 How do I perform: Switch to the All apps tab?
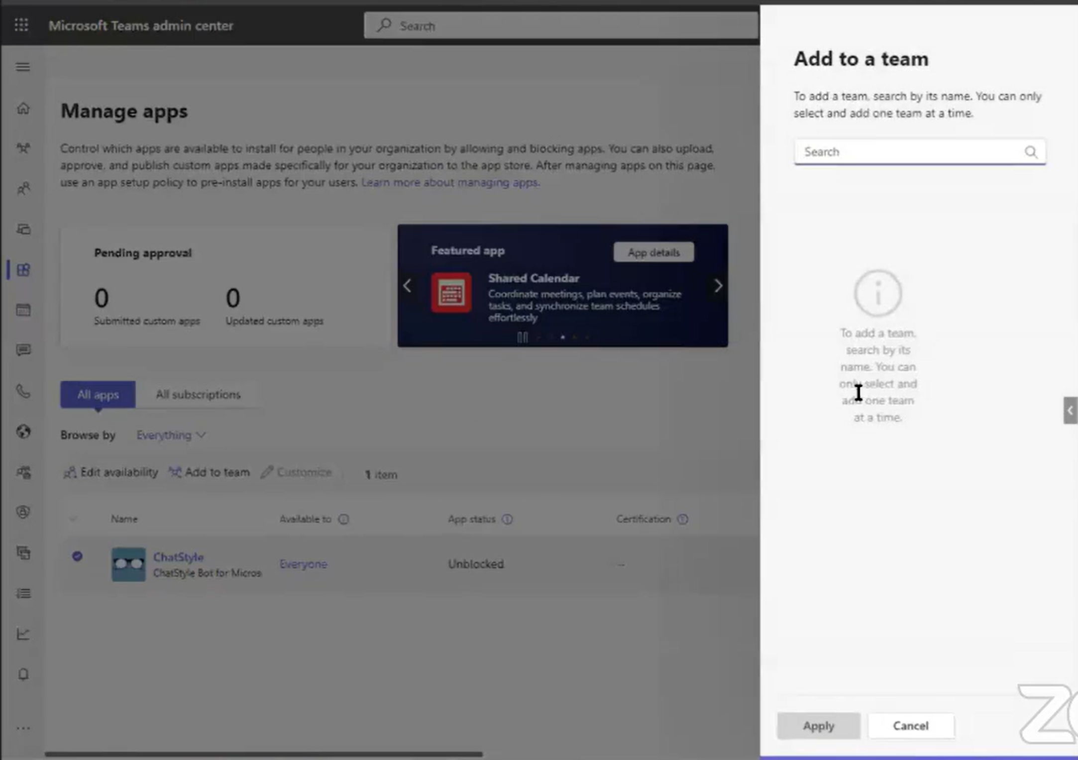(98, 394)
